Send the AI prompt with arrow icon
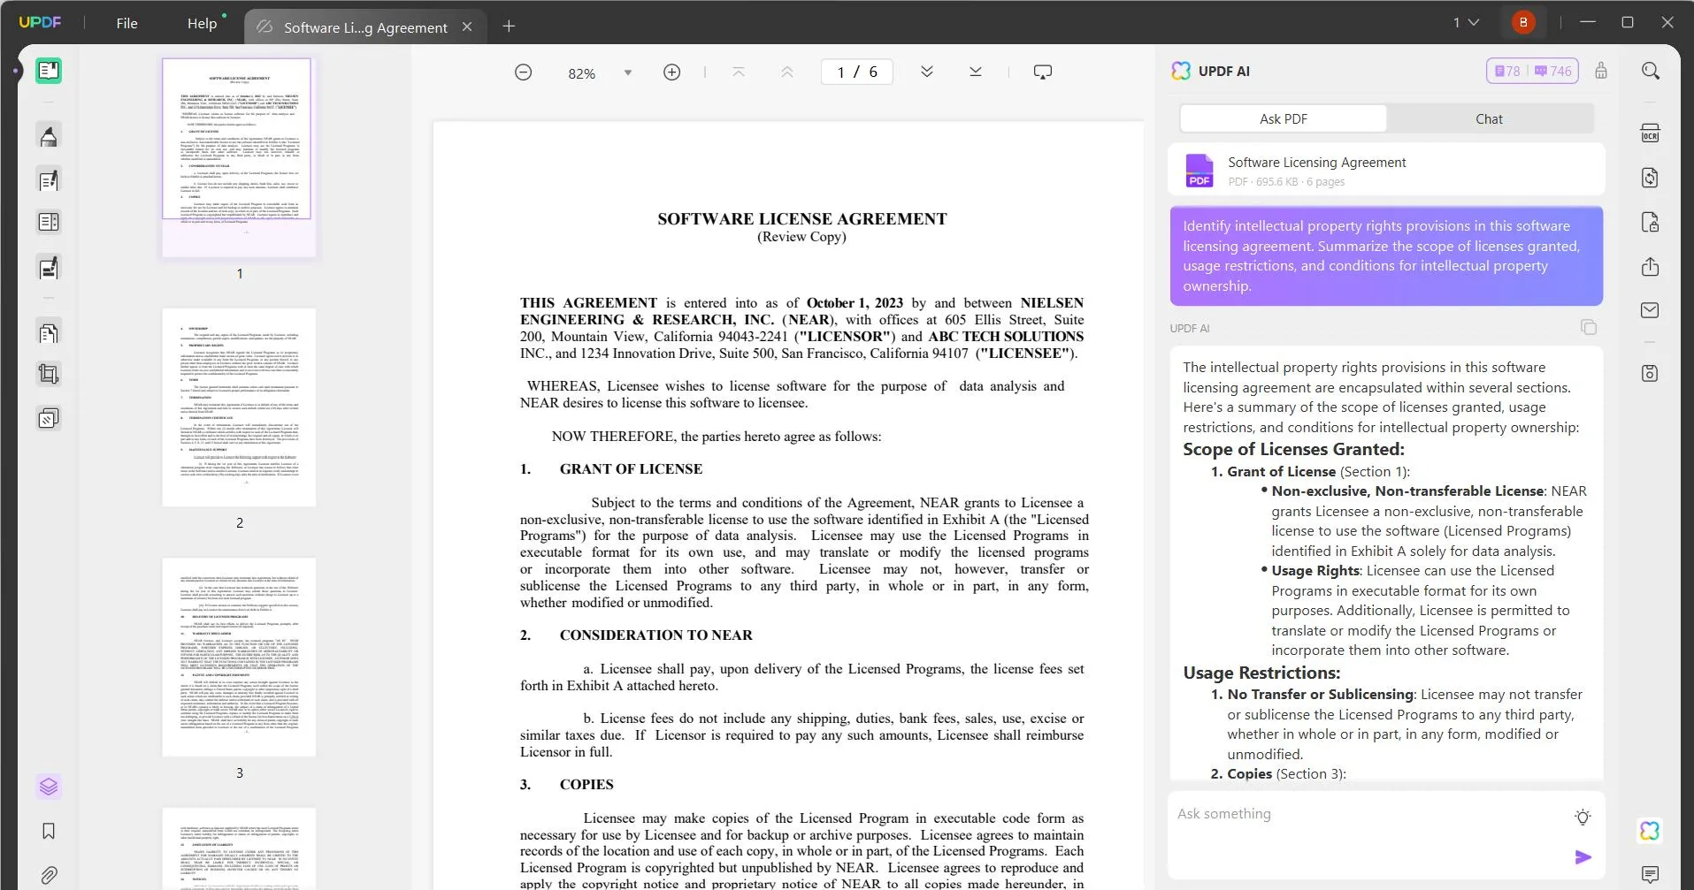 1583,857
